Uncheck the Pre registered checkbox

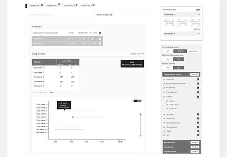[164, 92]
